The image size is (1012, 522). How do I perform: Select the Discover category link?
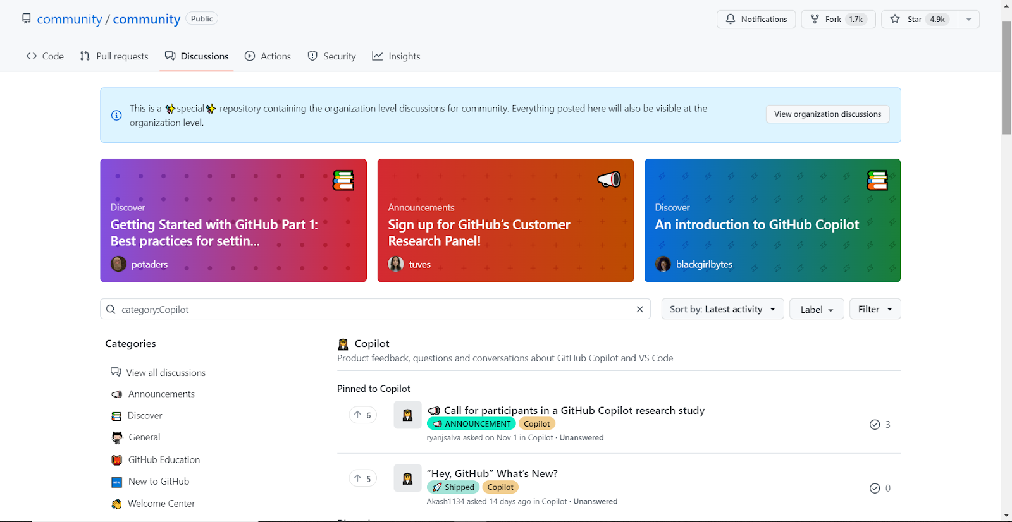pyautogui.click(x=145, y=416)
